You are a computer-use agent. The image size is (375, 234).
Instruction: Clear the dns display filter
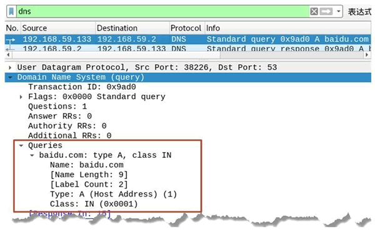(314, 11)
